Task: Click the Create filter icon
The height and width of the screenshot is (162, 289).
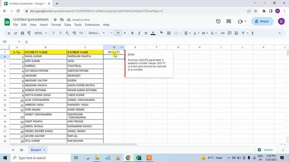Action: tap(243, 33)
